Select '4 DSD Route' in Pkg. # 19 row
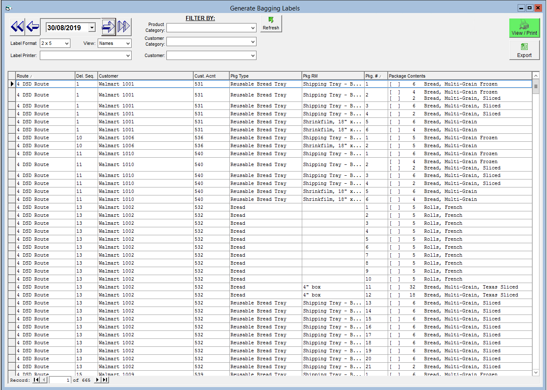The image size is (547, 390). 33,351
